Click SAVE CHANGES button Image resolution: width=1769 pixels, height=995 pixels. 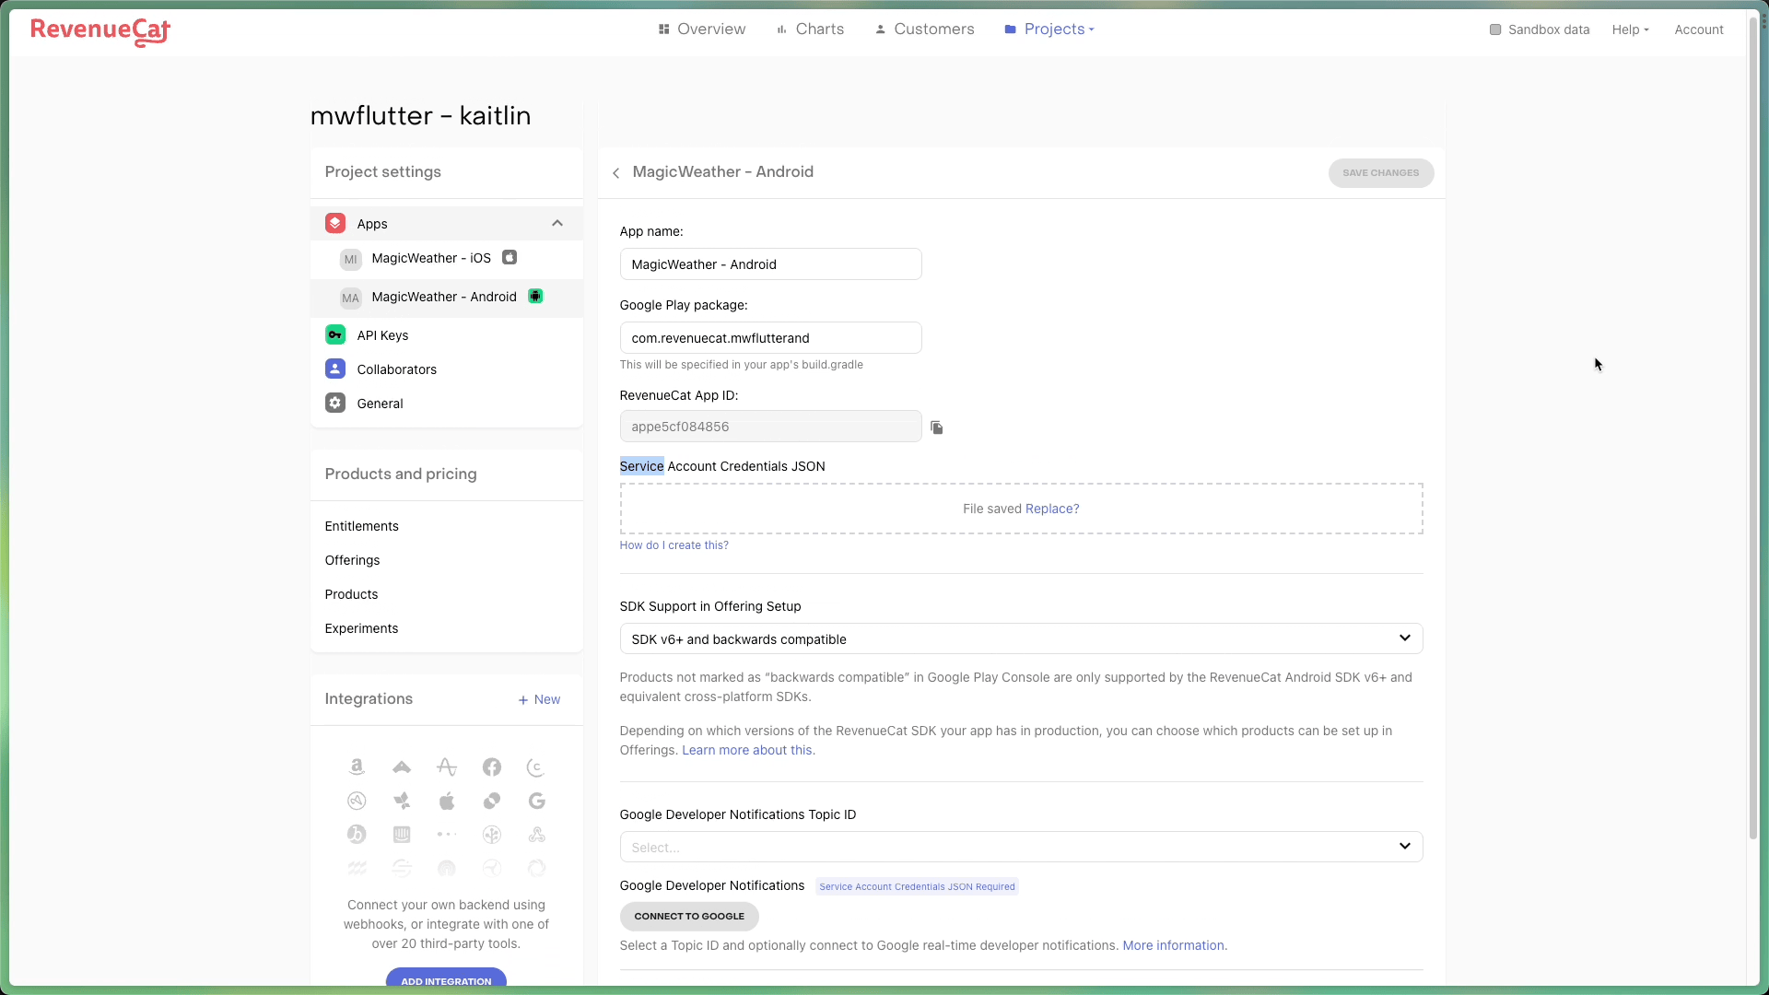click(x=1381, y=172)
